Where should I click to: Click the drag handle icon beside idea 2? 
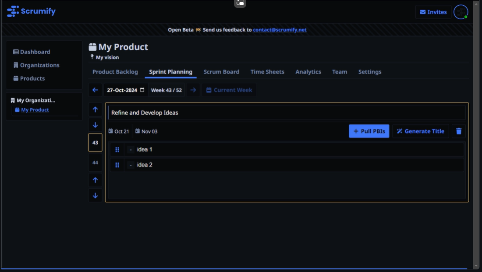point(117,165)
